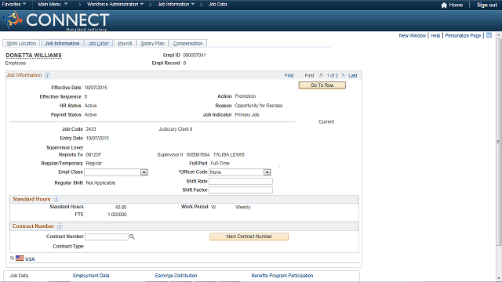
Task: Click the Job Code value 2433
Action: coord(91,128)
